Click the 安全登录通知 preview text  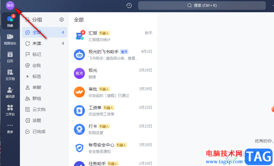99,151
